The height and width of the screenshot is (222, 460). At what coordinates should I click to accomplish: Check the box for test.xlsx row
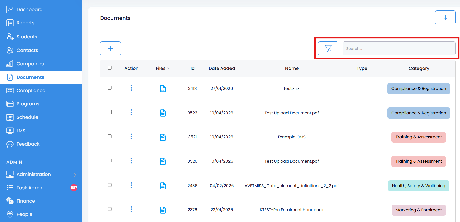coord(110,88)
